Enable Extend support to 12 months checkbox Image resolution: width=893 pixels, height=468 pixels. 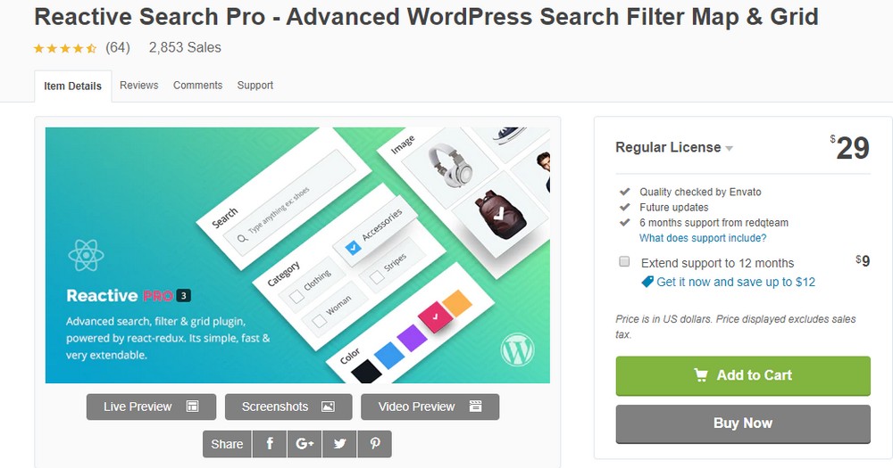(x=624, y=261)
